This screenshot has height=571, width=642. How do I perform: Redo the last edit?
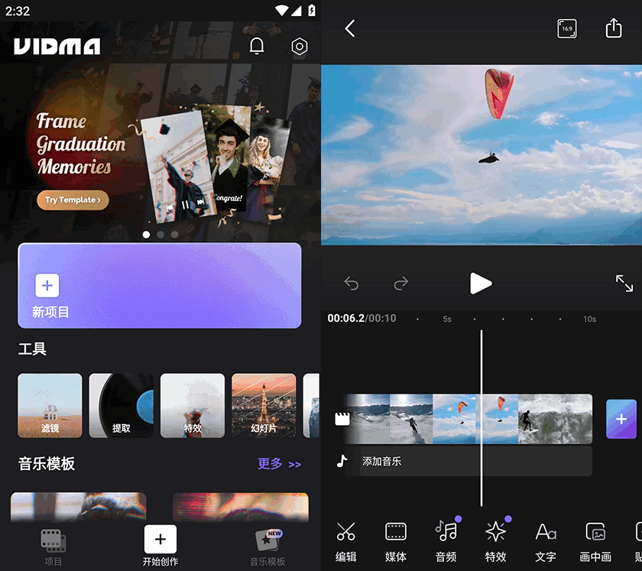tap(400, 284)
